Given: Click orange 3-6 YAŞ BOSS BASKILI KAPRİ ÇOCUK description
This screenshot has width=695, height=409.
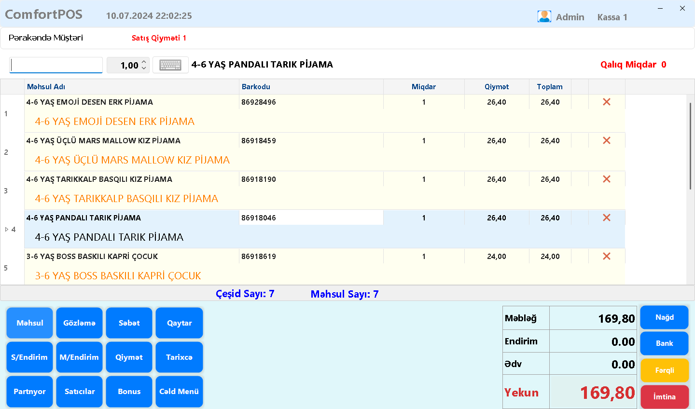Looking at the screenshot, I should click(118, 276).
